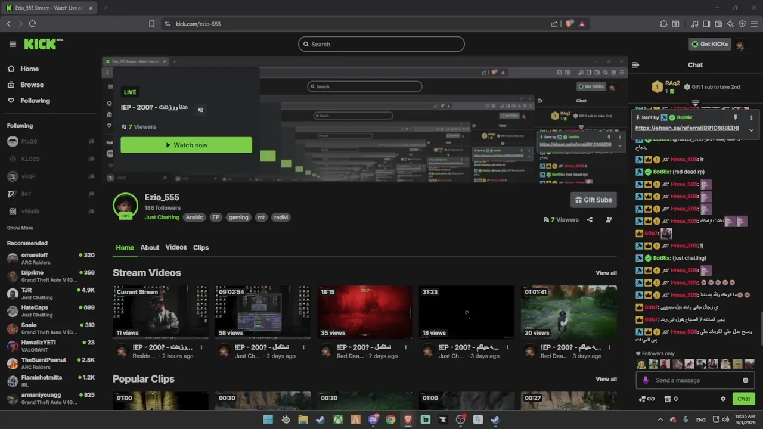Open Windows Start menu on taskbar
This screenshot has width=763, height=429.
click(268, 419)
